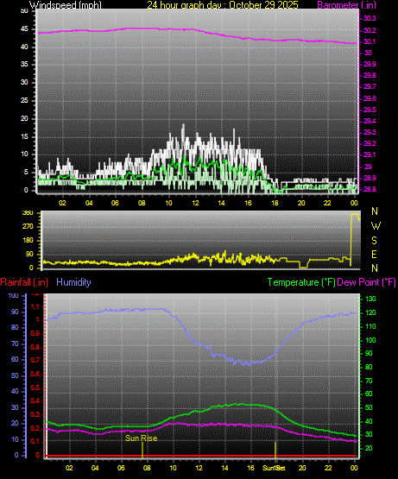
Task: Click the 'S' compass letter beside wind direction chart
Action: (x=374, y=241)
